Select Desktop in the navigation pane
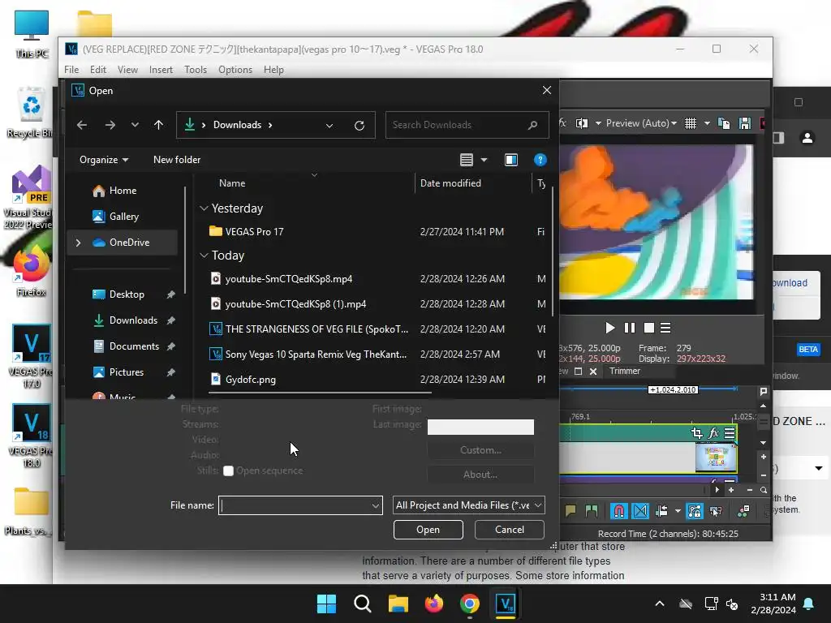 pos(126,294)
